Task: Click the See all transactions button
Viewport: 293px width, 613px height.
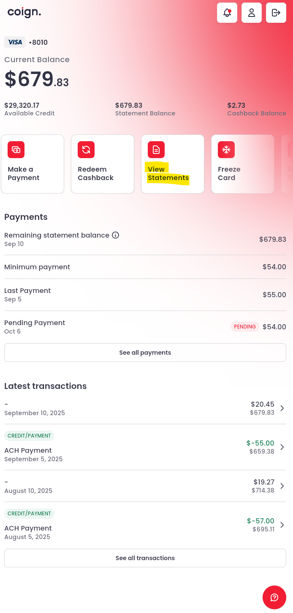Action: click(x=145, y=558)
